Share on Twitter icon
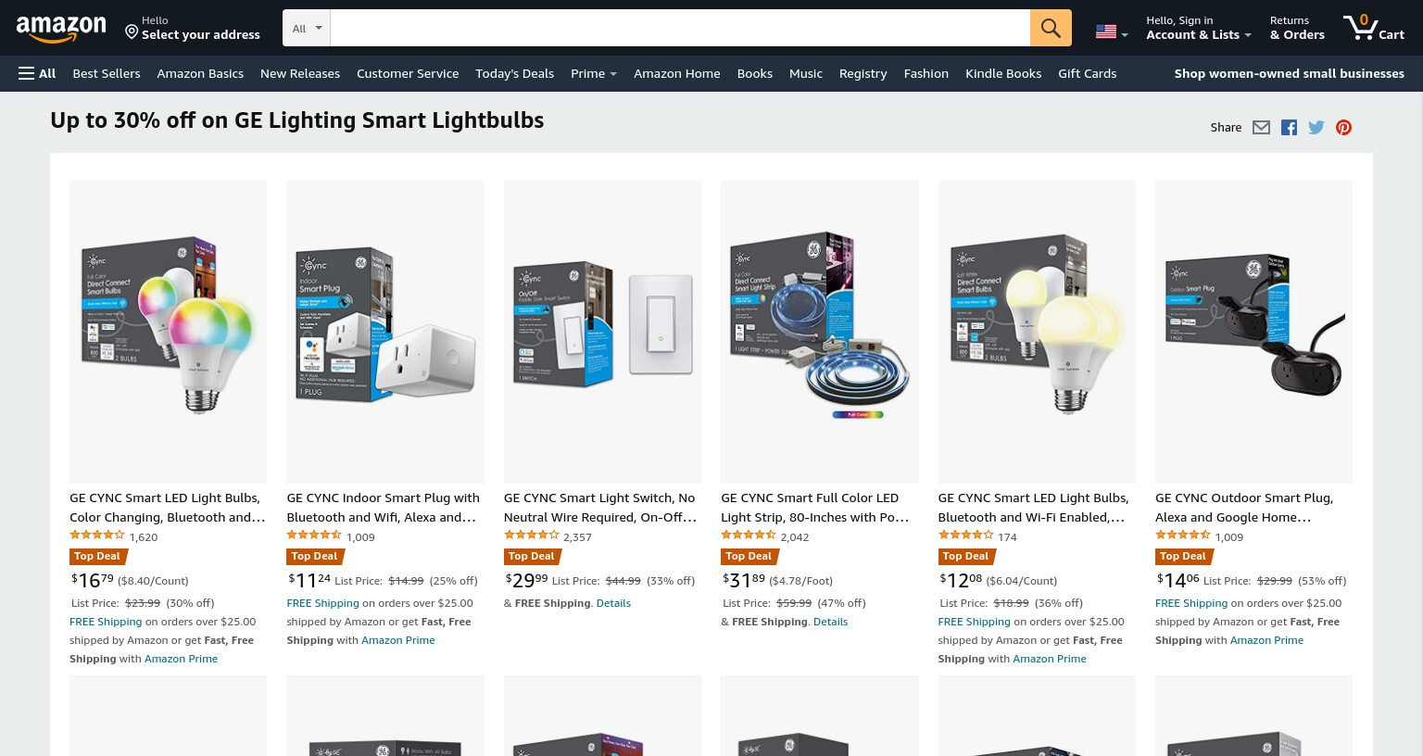 [1316, 128]
